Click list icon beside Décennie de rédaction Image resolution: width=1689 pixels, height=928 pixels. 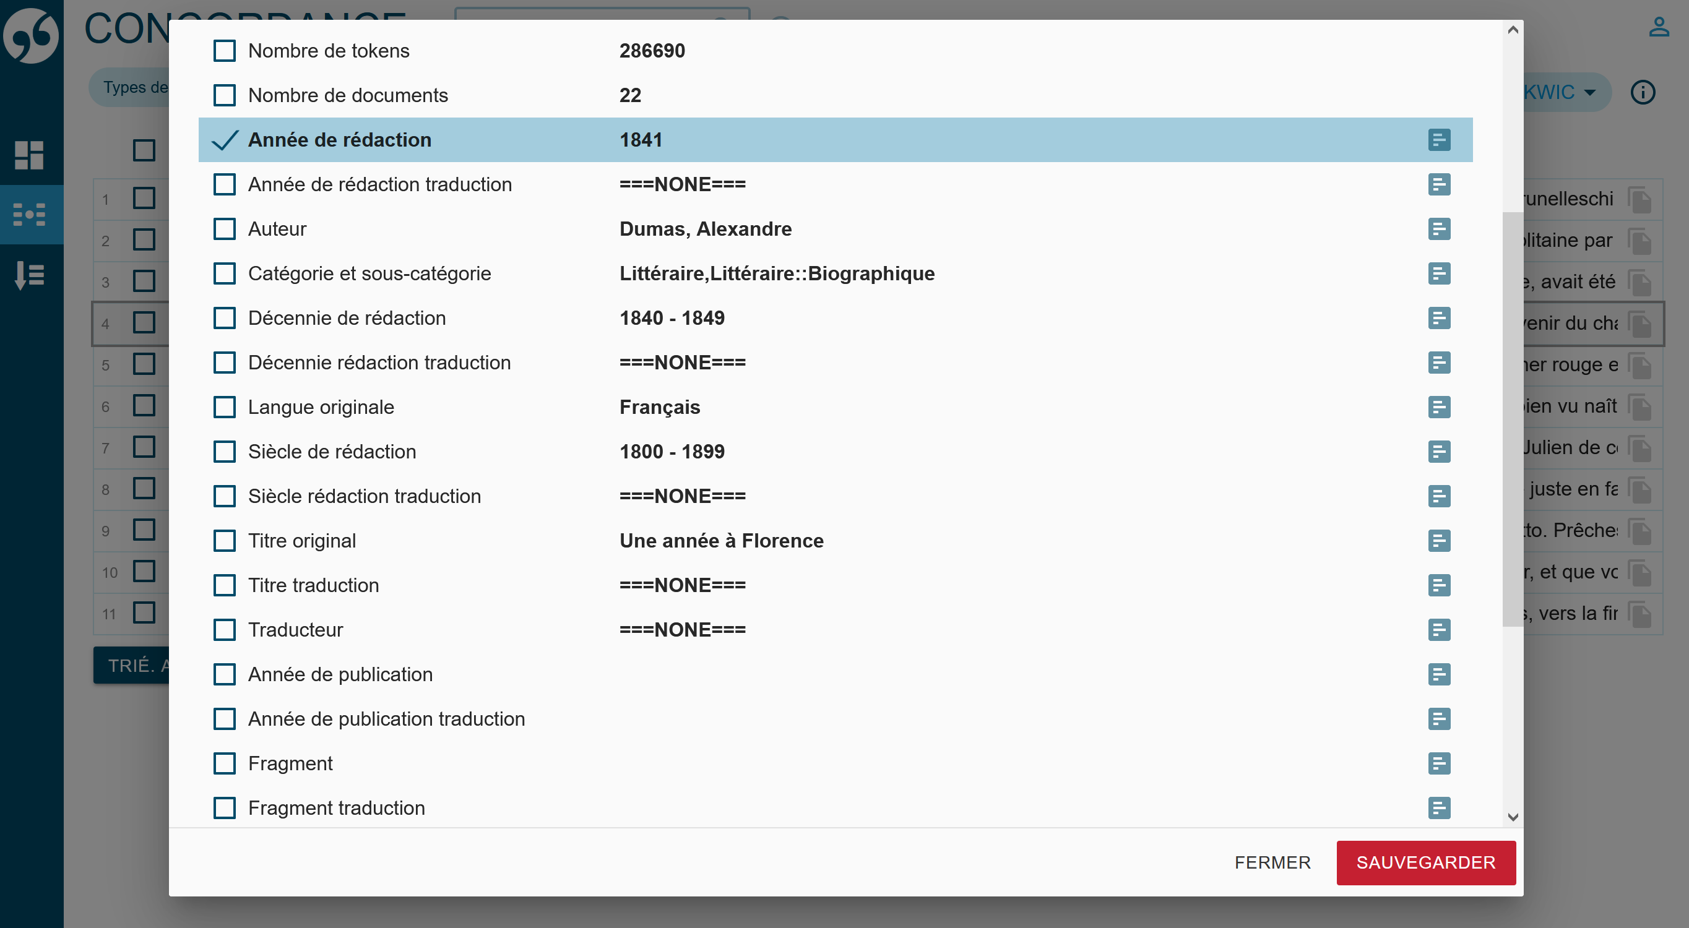pyautogui.click(x=1438, y=318)
